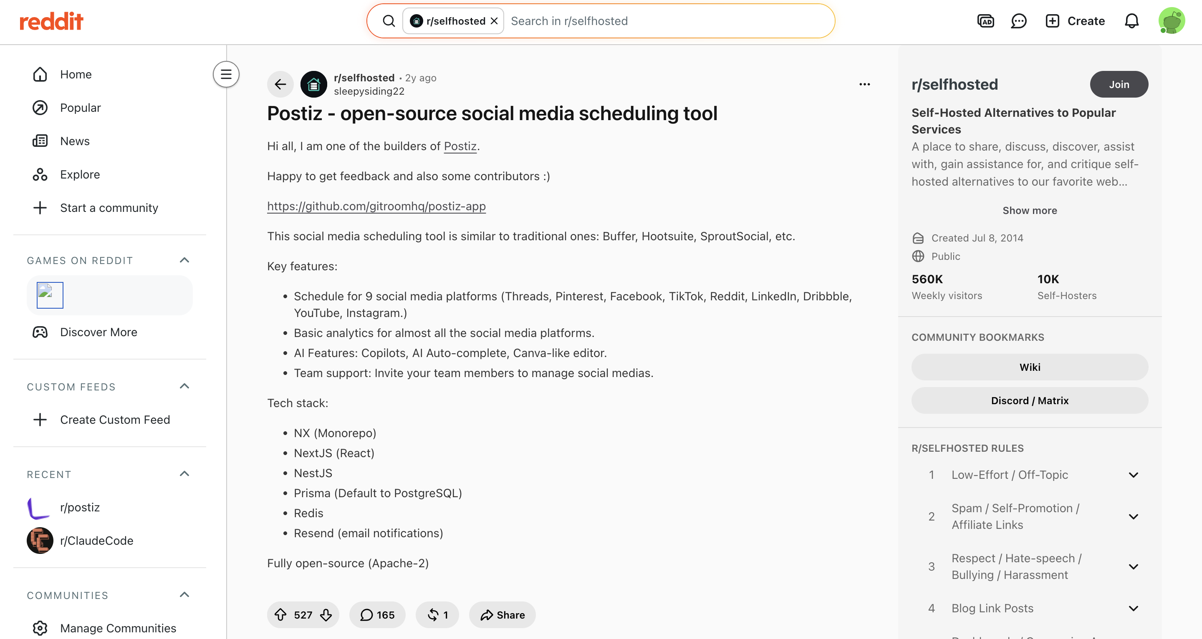Collapse the Communities section
This screenshot has width=1202, height=639.
(x=185, y=595)
